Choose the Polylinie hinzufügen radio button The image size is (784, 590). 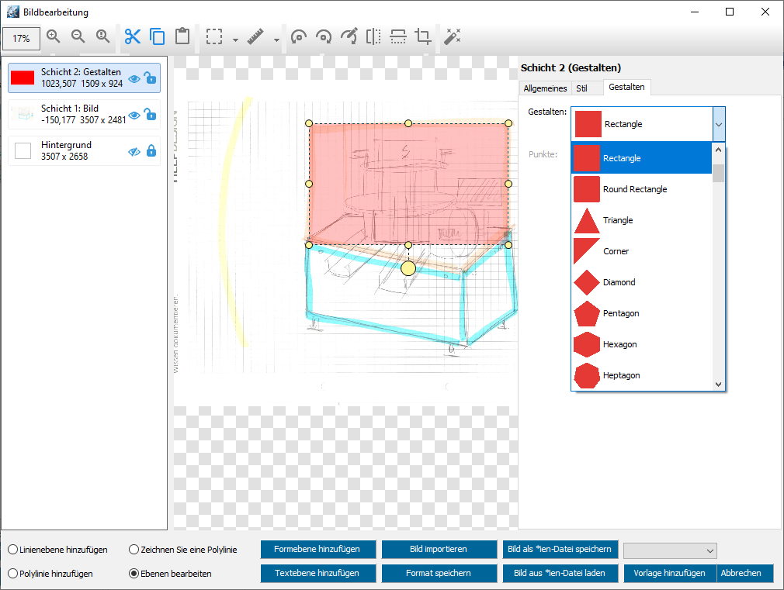pos(13,574)
